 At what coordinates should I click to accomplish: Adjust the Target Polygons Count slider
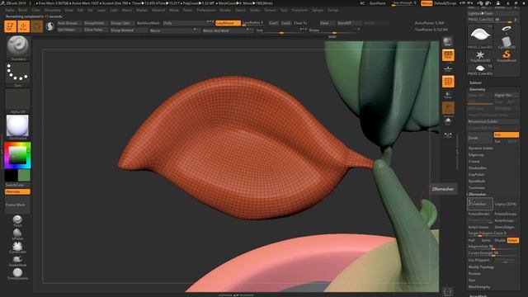click(x=493, y=233)
